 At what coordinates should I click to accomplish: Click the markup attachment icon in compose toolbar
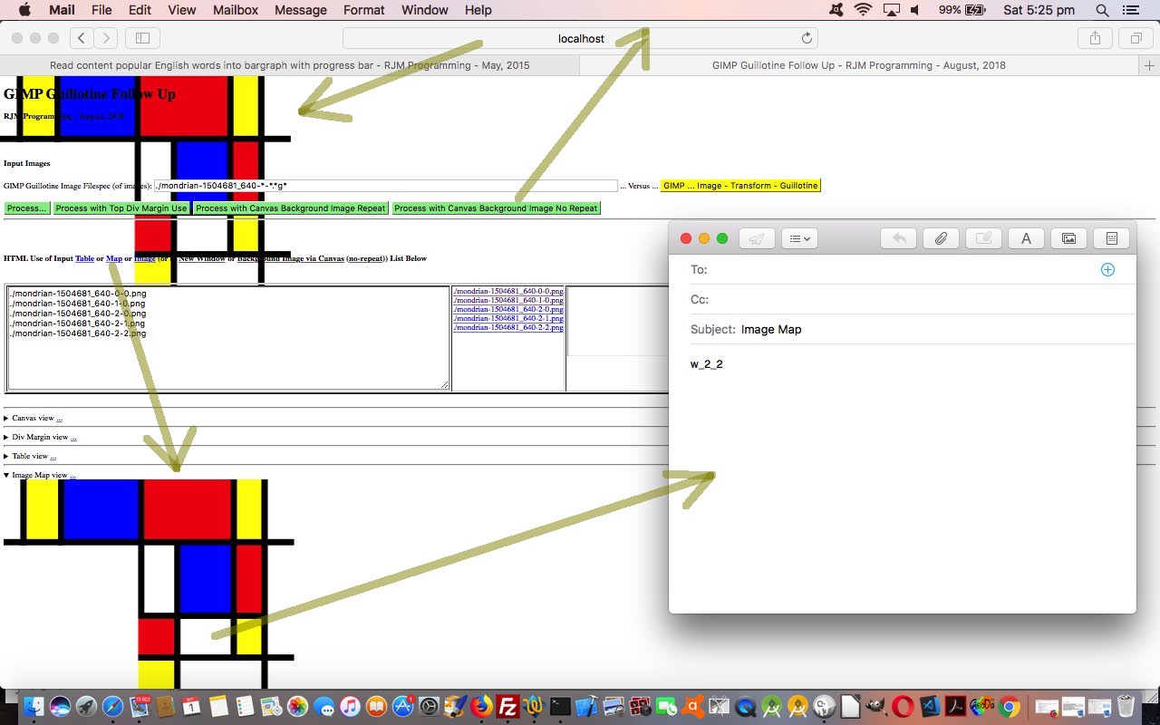pos(983,238)
